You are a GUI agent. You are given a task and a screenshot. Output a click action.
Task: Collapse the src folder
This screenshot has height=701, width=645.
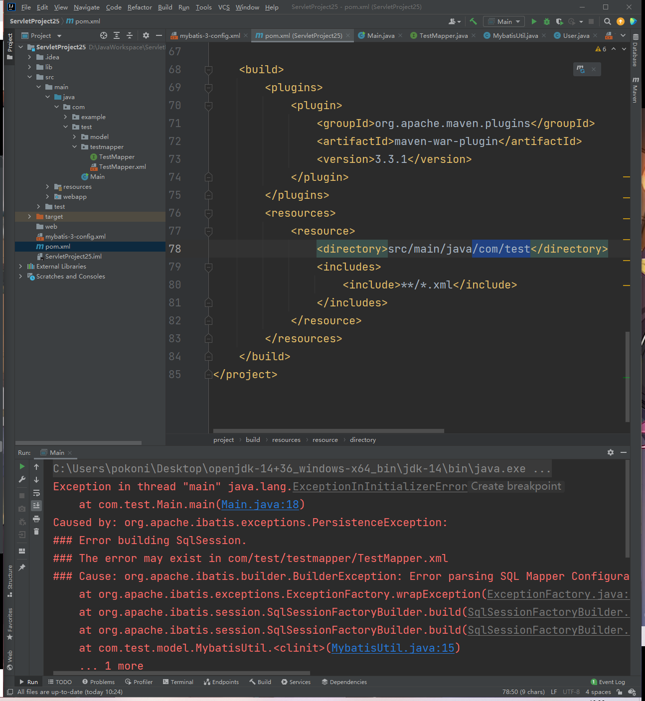[x=29, y=77]
